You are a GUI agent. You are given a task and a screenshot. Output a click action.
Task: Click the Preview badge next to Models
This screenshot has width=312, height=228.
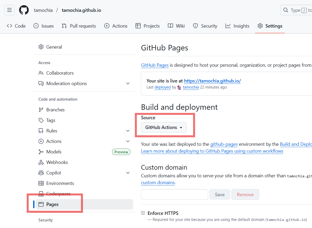coord(121,152)
